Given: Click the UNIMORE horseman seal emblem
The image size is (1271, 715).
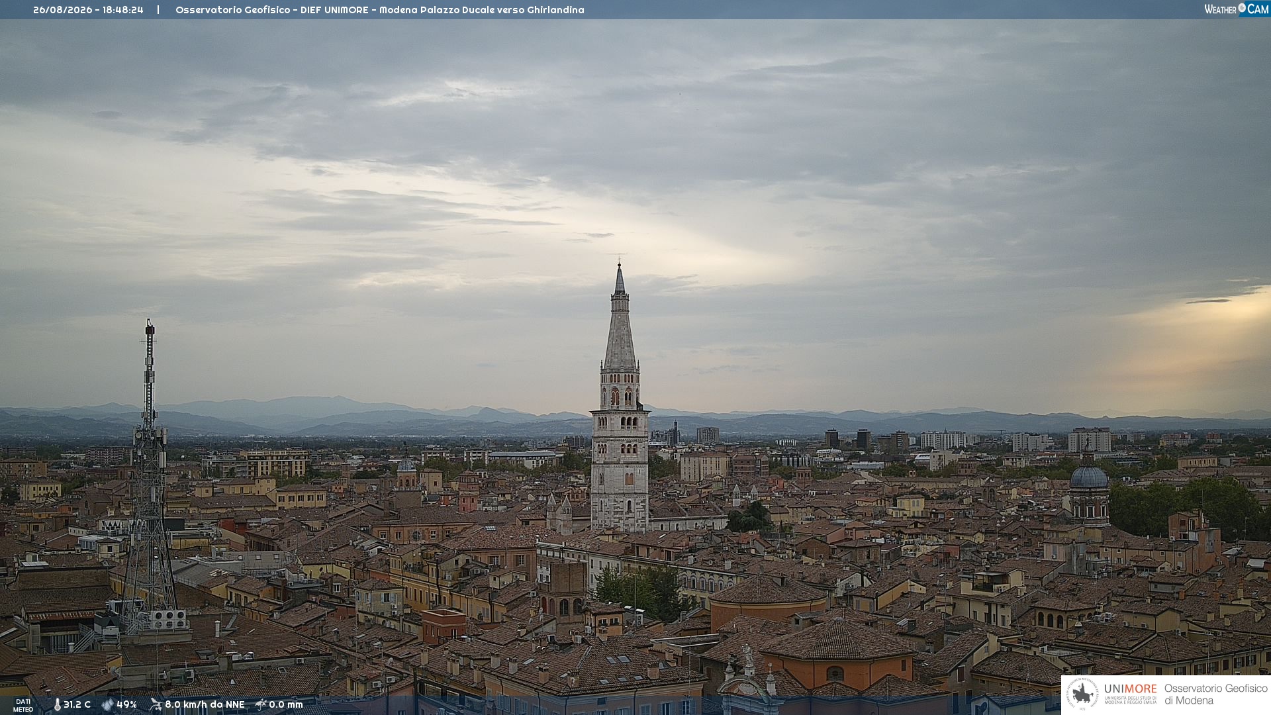Looking at the screenshot, I should [1082, 694].
